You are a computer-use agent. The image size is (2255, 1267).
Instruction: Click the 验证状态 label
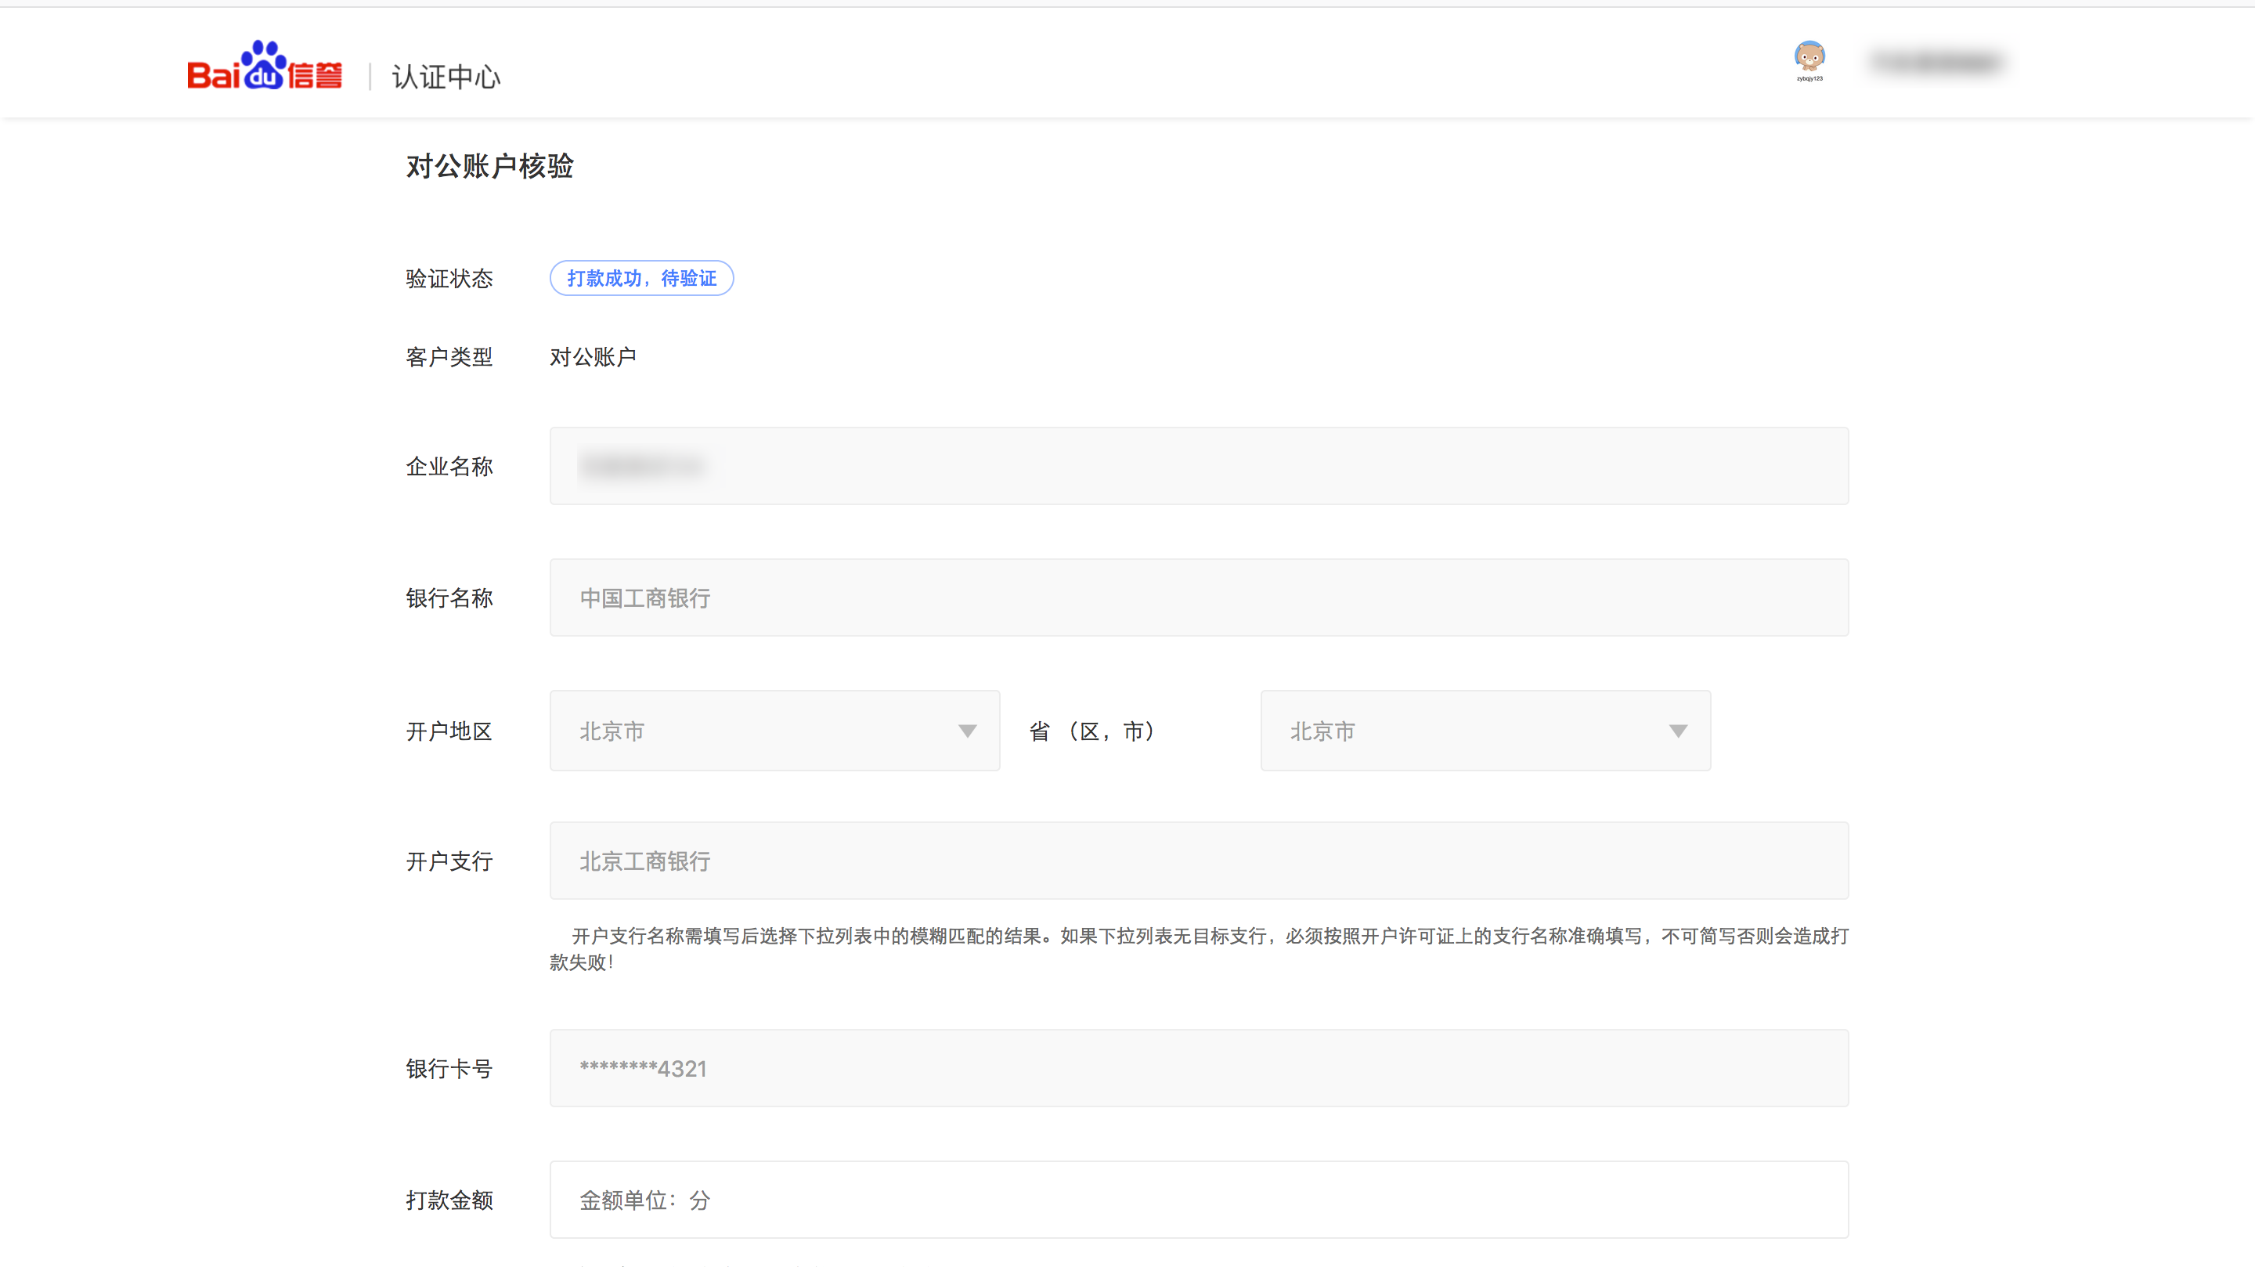(x=449, y=279)
